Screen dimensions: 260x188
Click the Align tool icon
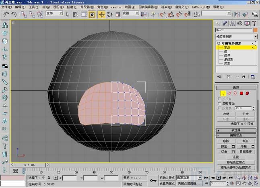tap(245, 14)
